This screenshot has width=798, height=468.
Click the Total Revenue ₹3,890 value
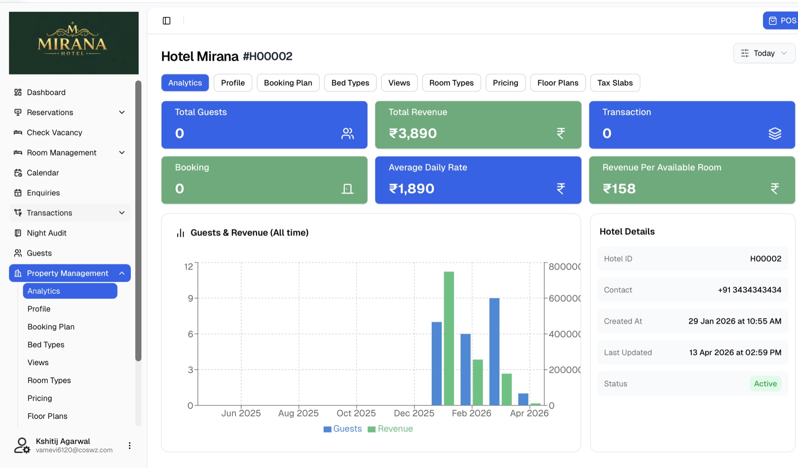413,133
